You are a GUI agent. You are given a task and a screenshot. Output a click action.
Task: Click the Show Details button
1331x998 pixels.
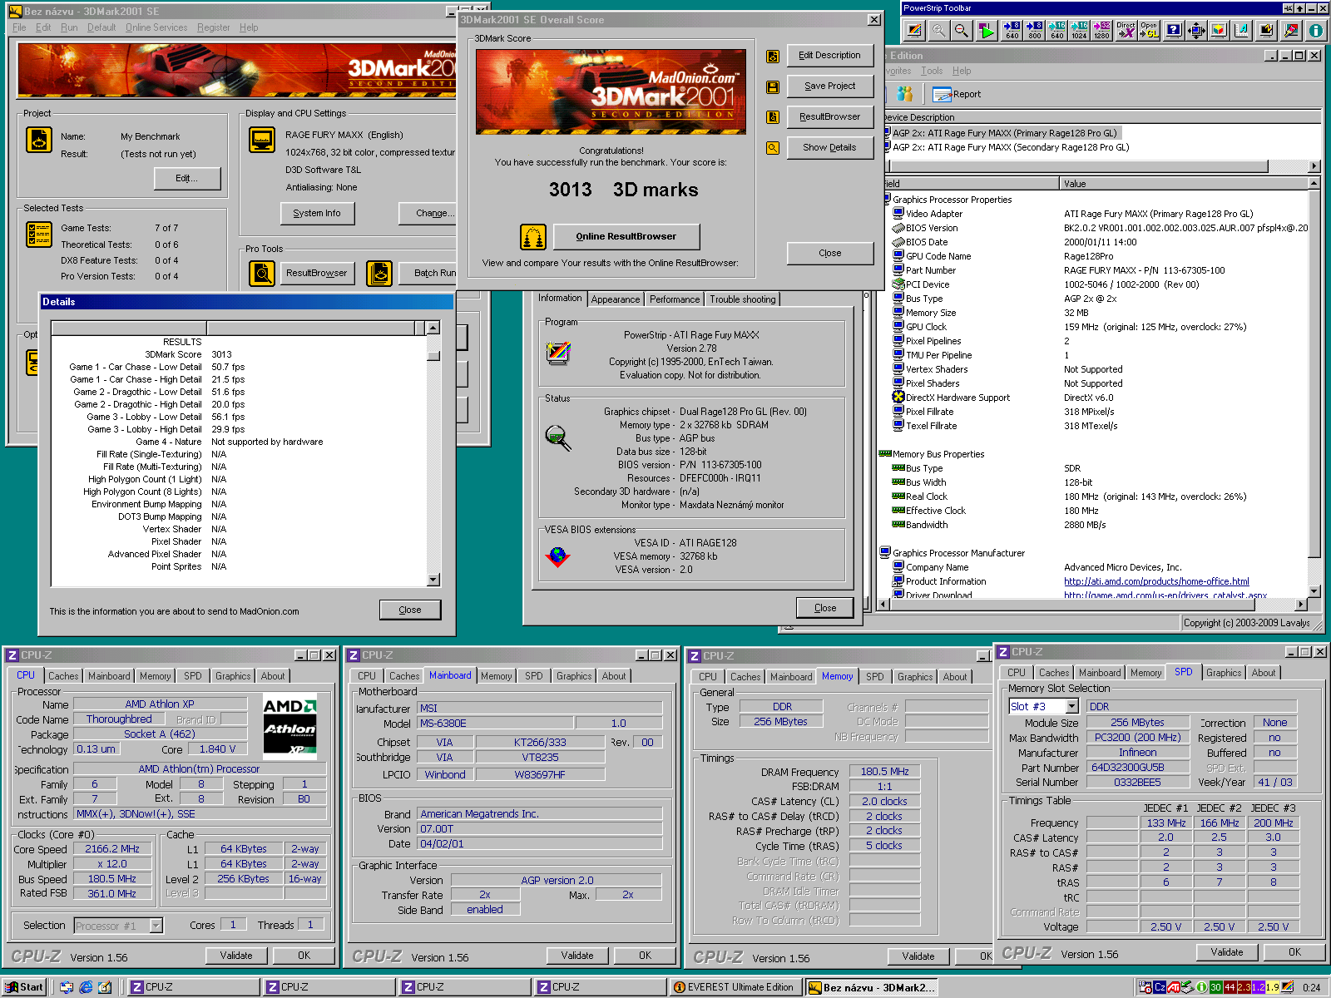point(829,148)
